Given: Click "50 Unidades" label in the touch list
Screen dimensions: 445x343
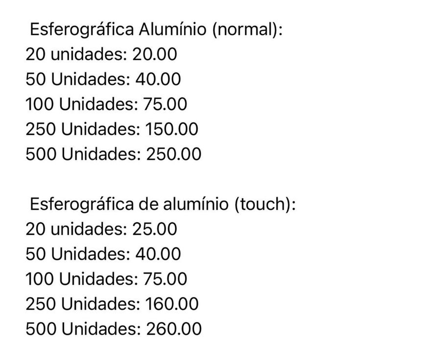Looking at the screenshot, I should pyautogui.click(x=77, y=254).
